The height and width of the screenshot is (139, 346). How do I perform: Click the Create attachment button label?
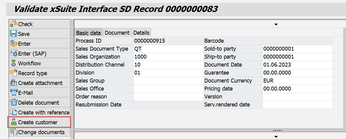[x=40, y=83]
